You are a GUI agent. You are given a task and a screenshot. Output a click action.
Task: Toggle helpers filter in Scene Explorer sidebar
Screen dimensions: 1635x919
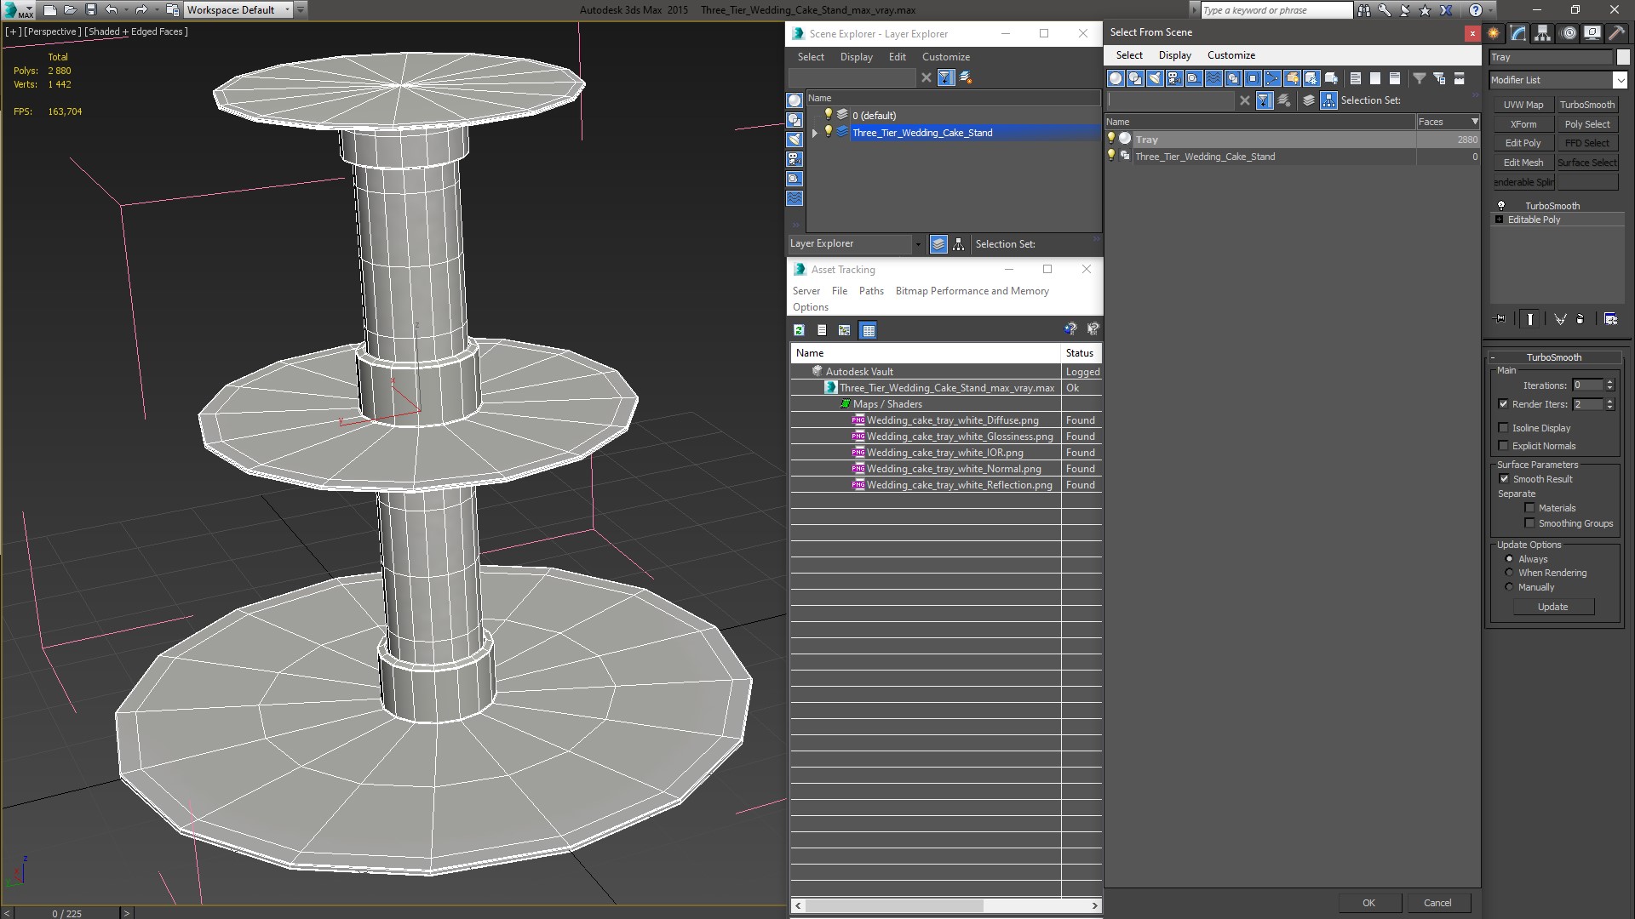tap(795, 179)
